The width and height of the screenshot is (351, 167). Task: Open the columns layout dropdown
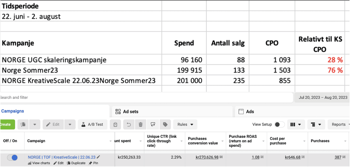coord(296,125)
